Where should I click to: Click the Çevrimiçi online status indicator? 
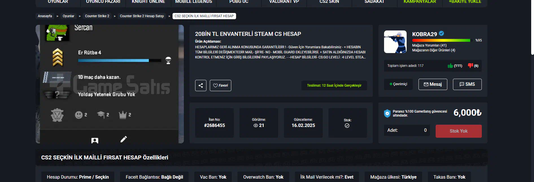[398, 84]
